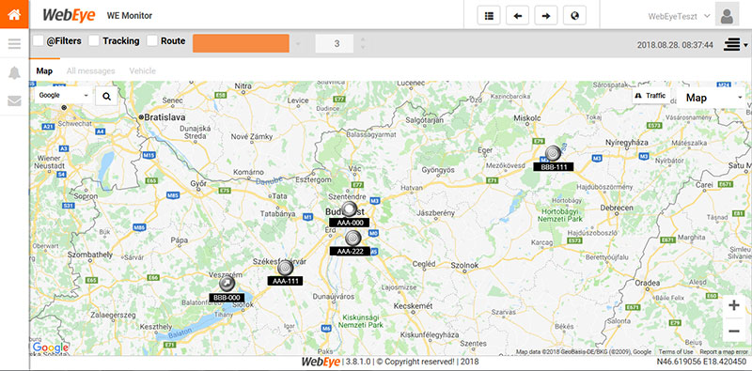Enable the Route checkbox
This screenshot has width=752, height=371.
point(152,41)
